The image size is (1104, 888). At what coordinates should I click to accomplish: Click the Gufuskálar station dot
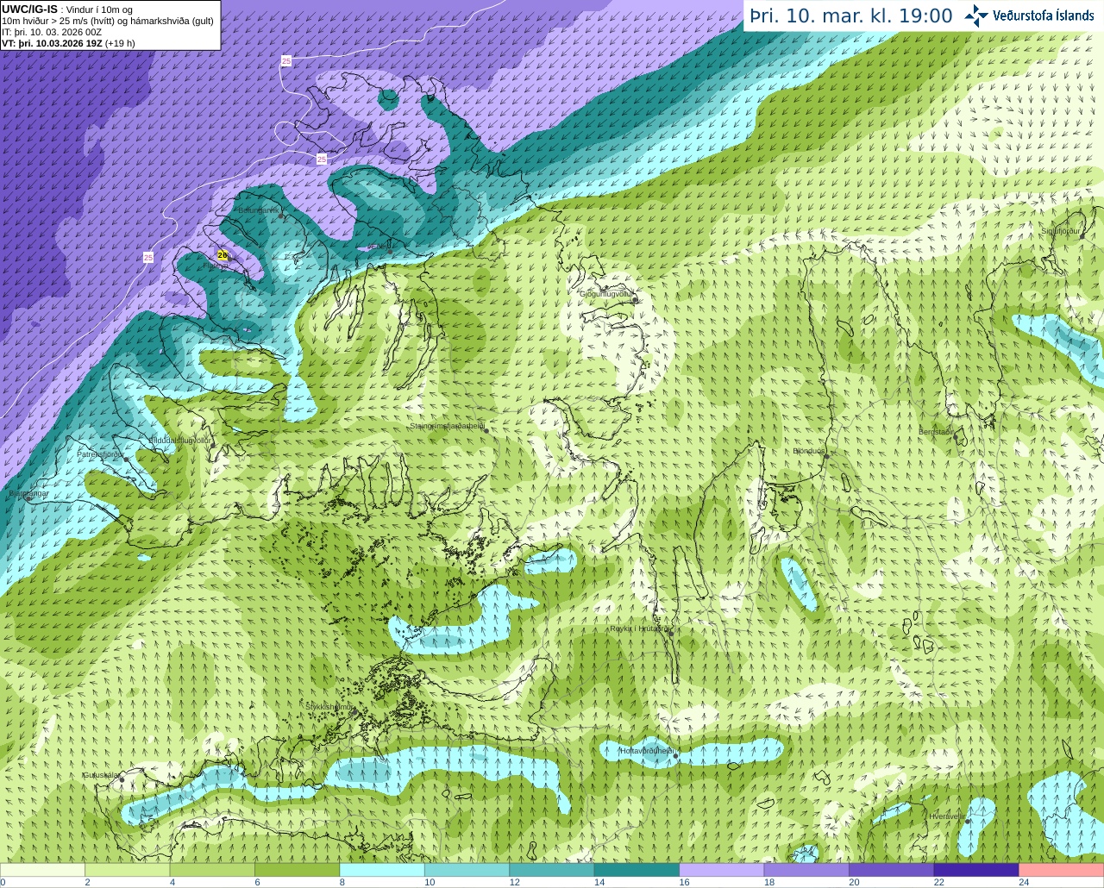tap(122, 780)
